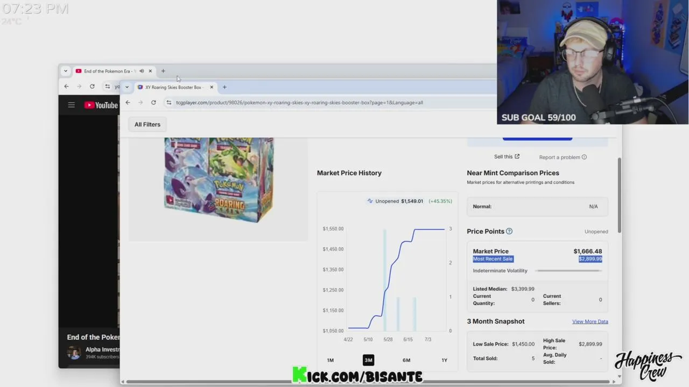Go to YouTube home logo
This screenshot has width=689, height=387.
click(101, 105)
